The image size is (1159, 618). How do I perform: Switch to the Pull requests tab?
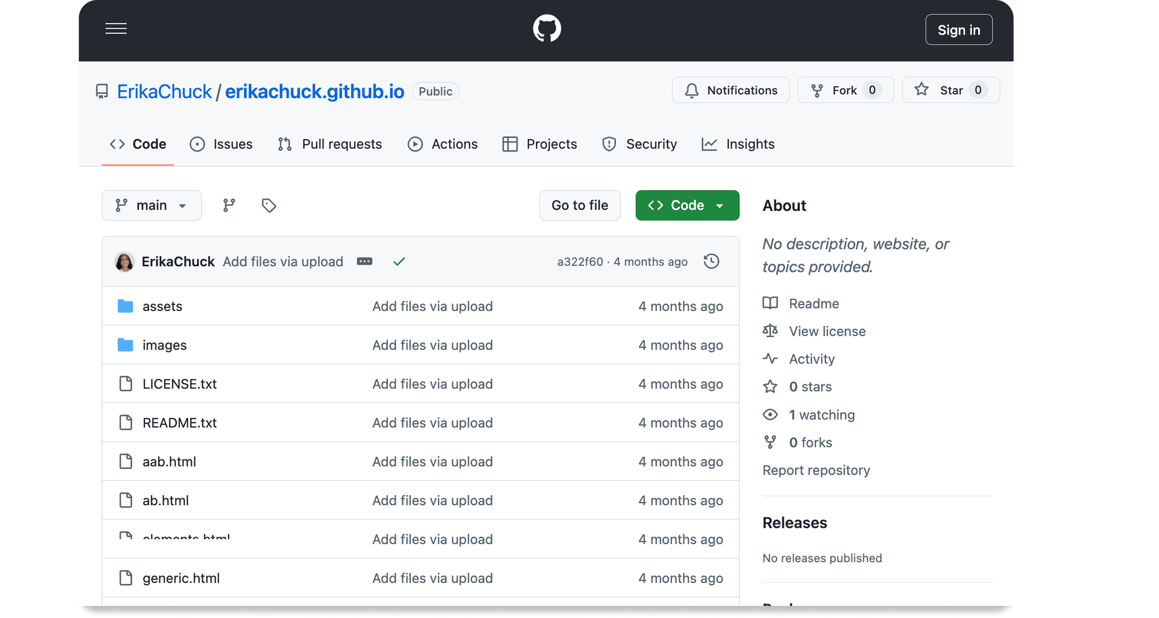click(330, 144)
